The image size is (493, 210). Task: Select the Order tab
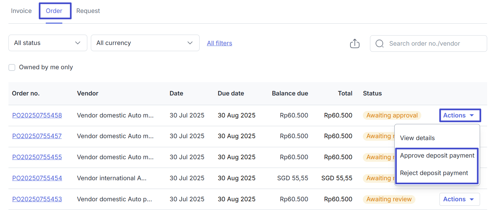(54, 11)
